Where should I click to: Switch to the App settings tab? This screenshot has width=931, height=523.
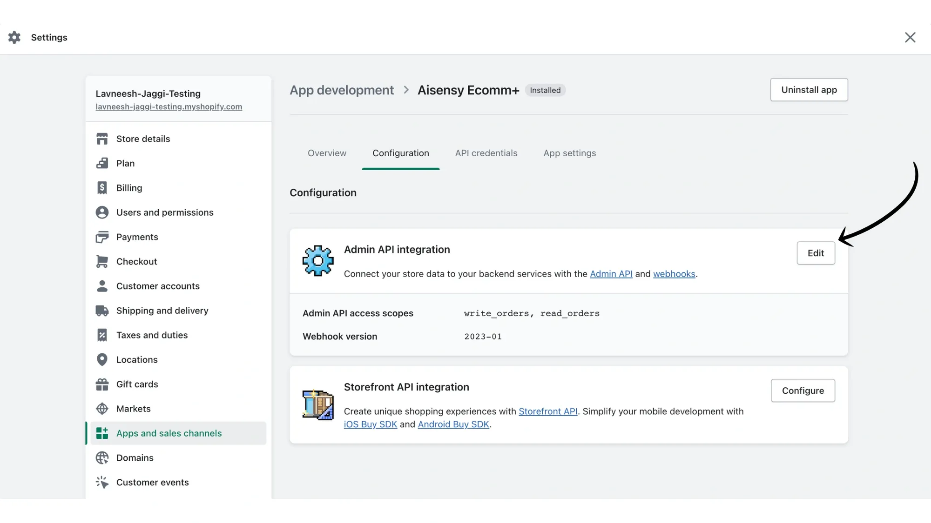tap(569, 153)
